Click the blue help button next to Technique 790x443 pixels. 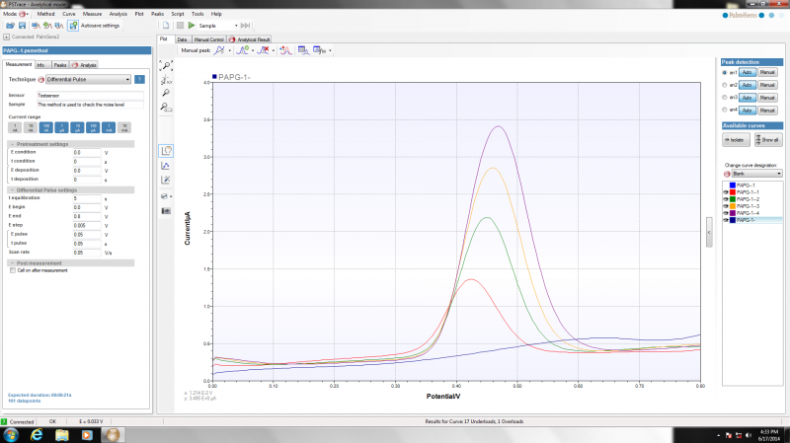(139, 79)
